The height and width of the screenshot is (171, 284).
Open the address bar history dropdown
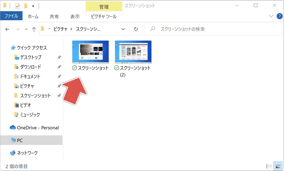(123, 29)
